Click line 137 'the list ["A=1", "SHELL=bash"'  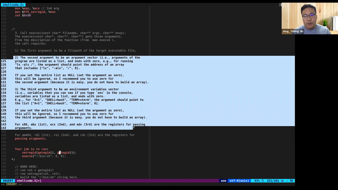[57, 103]
